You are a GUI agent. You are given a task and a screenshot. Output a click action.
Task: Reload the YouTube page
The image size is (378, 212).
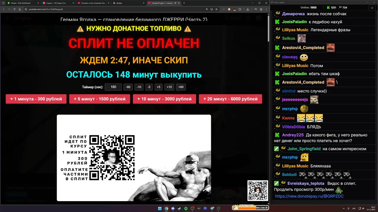[14, 9]
